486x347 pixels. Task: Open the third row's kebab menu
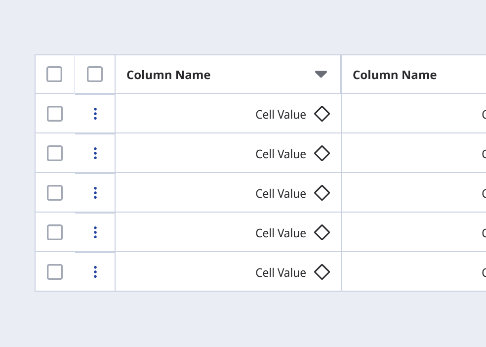pos(95,193)
